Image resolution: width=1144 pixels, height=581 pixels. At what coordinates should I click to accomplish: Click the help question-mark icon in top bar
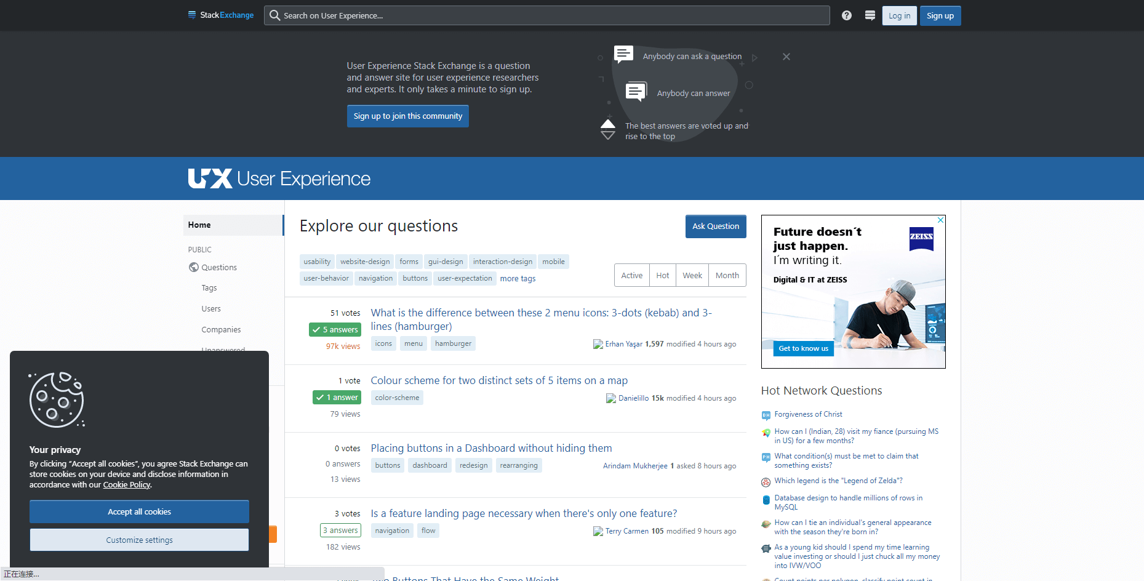pos(846,15)
